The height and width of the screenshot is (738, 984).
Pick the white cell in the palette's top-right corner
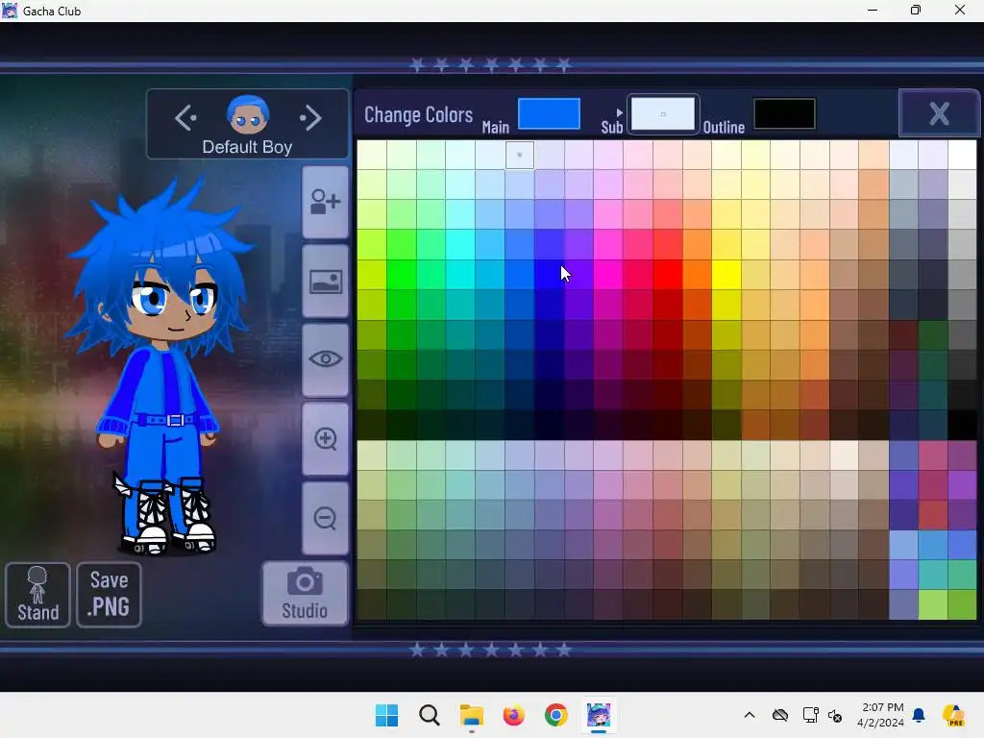pyautogui.click(x=962, y=155)
